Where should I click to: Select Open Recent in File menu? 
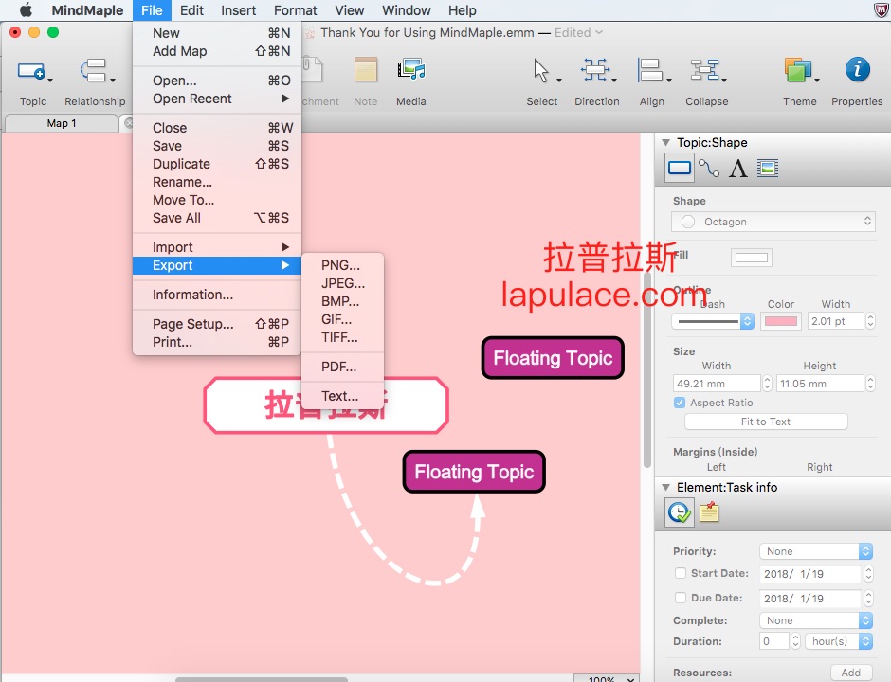click(x=217, y=99)
